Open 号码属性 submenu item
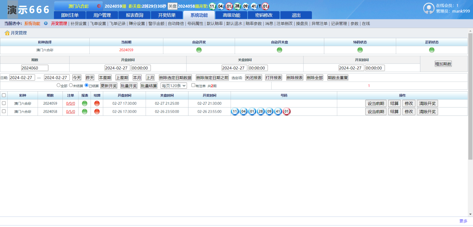This screenshot has width=473, height=227. (195, 23)
